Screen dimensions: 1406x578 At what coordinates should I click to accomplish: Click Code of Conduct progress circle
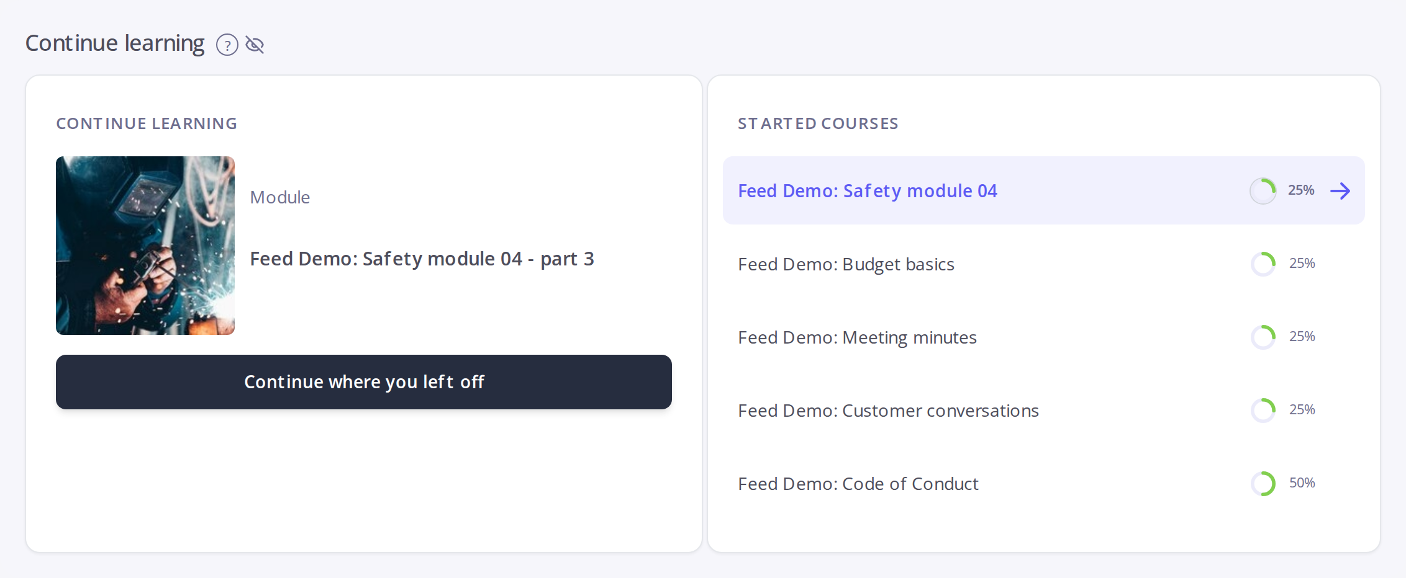[x=1263, y=483]
